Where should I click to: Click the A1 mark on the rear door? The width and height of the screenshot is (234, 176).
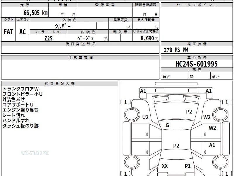point(212,145)
